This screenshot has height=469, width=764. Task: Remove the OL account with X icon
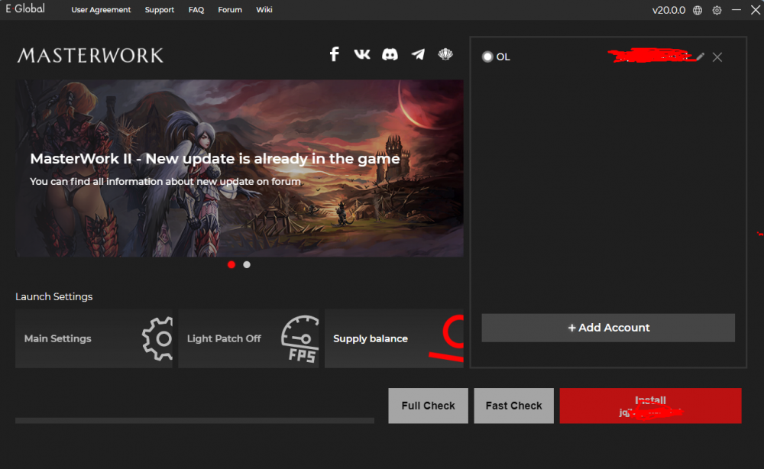click(x=717, y=57)
